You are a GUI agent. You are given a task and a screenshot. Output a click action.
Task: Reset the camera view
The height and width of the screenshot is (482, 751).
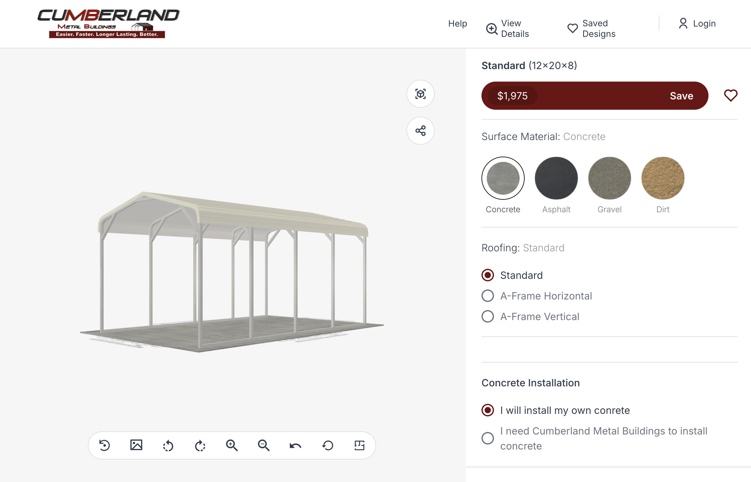tap(327, 445)
